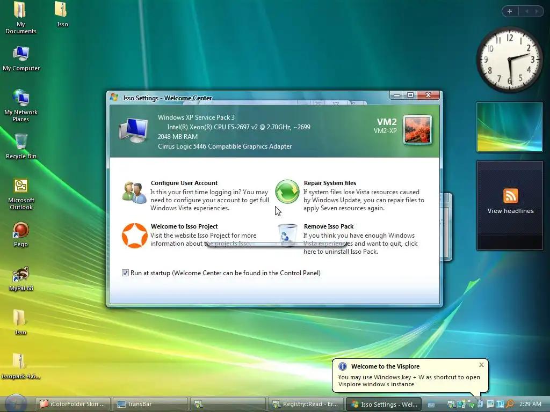Viewport: 550px width, 412px height.
Task: Select the Microsoft Outlook desktop icon
Action: (x=21, y=194)
